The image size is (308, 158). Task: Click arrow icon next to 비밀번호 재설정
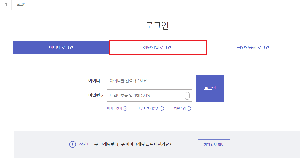click(x=162, y=109)
